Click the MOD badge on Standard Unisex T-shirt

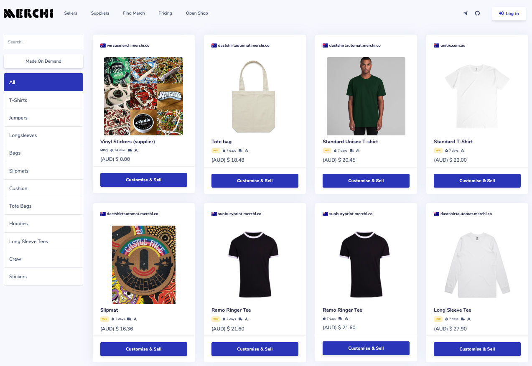pos(327,150)
